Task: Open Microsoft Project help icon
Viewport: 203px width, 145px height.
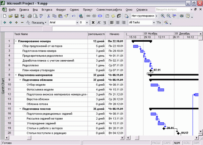Action: 187,16
